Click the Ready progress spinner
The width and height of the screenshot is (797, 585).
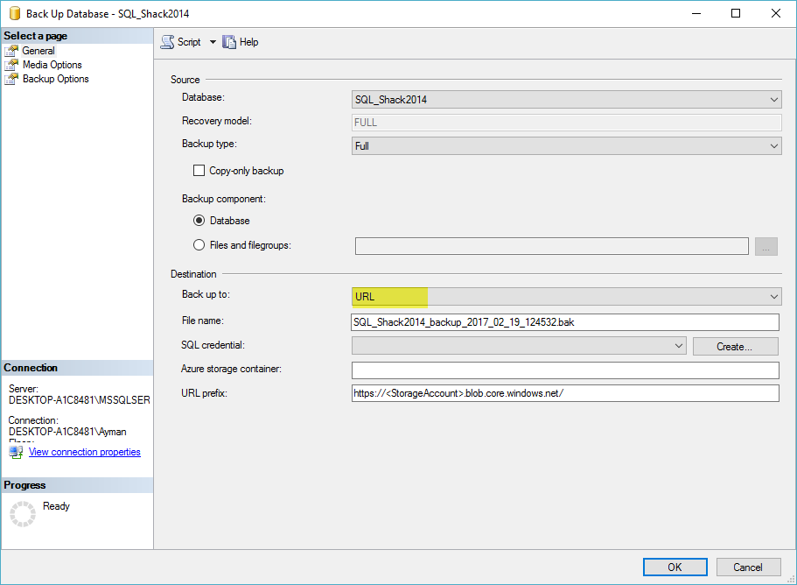coord(23,514)
